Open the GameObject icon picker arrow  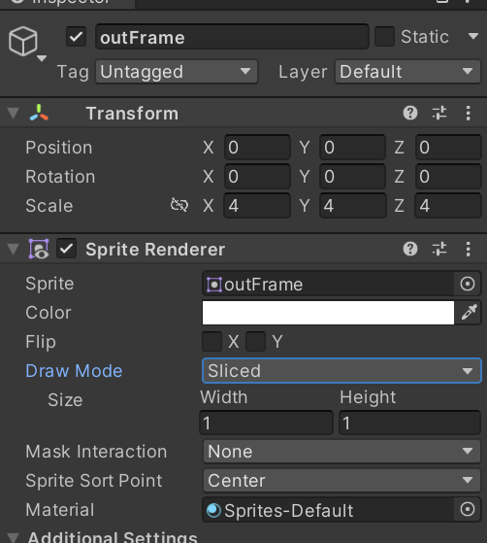pyautogui.click(x=42, y=58)
